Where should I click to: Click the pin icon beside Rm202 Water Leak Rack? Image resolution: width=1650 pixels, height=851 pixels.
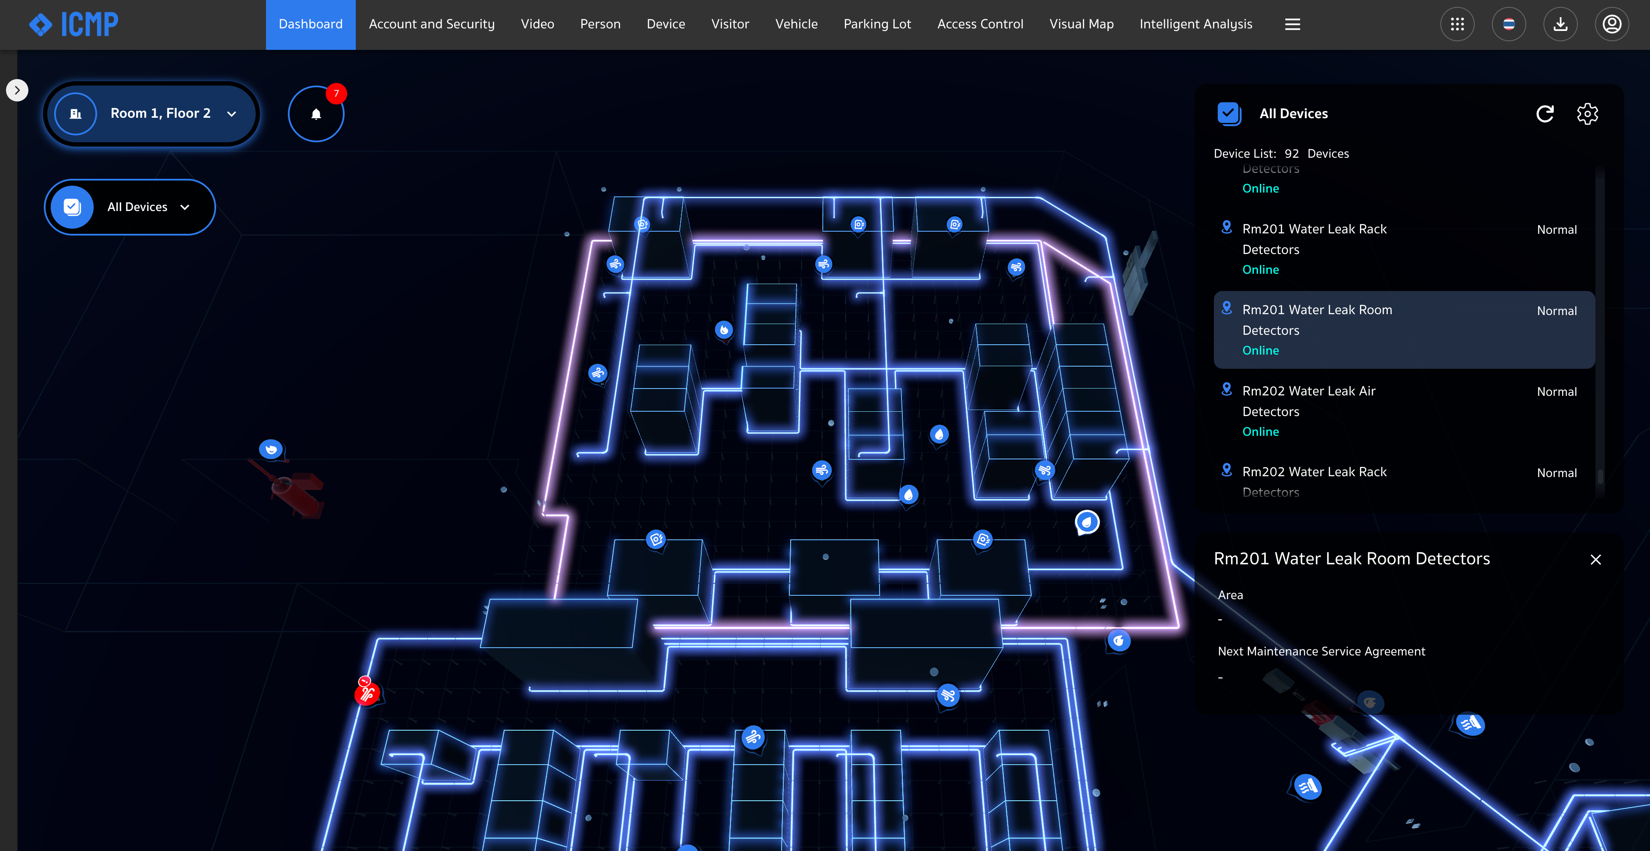pyautogui.click(x=1227, y=470)
